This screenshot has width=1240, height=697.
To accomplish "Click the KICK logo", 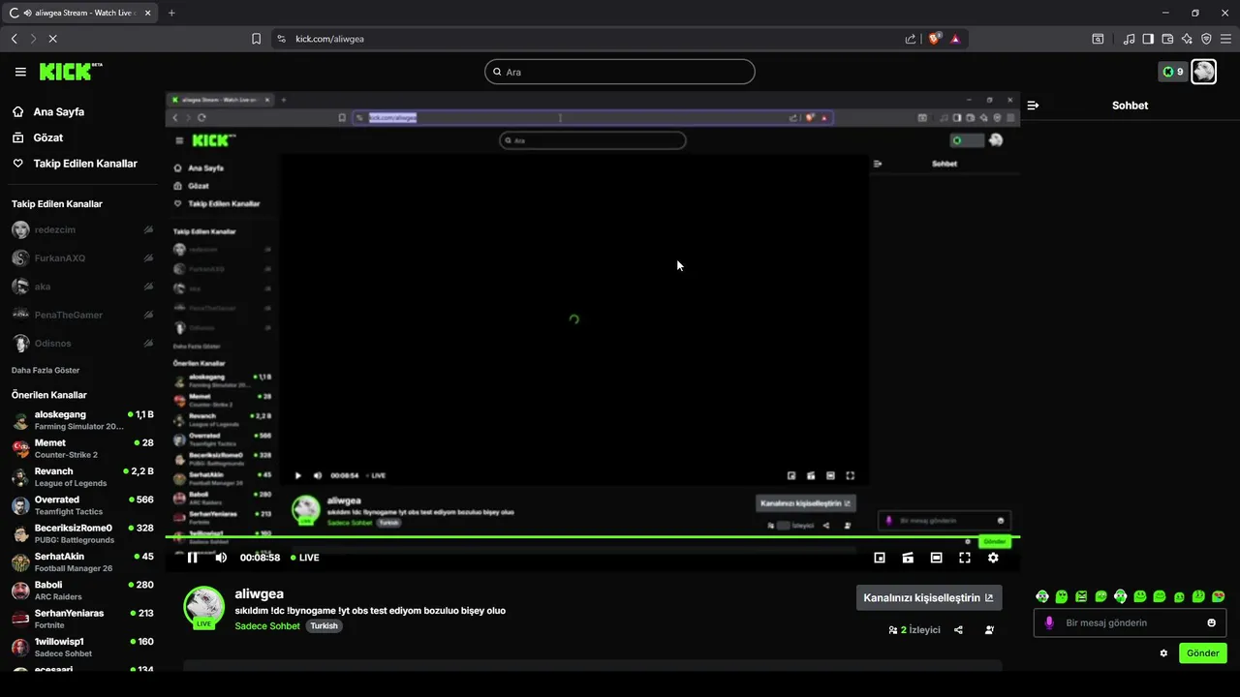I will [x=70, y=72].
